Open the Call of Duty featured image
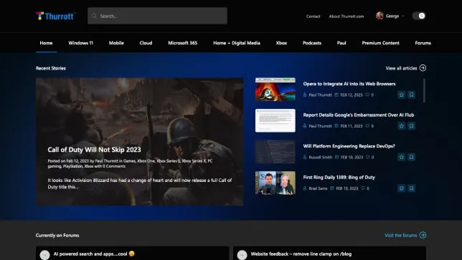 tap(140, 142)
